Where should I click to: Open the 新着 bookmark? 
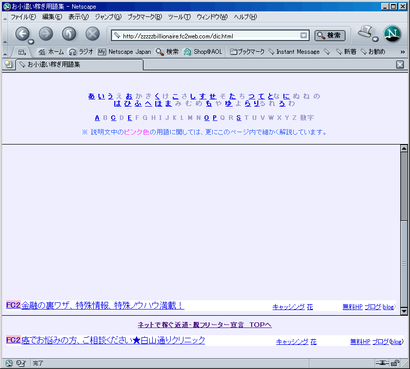[x=346, y=52]
